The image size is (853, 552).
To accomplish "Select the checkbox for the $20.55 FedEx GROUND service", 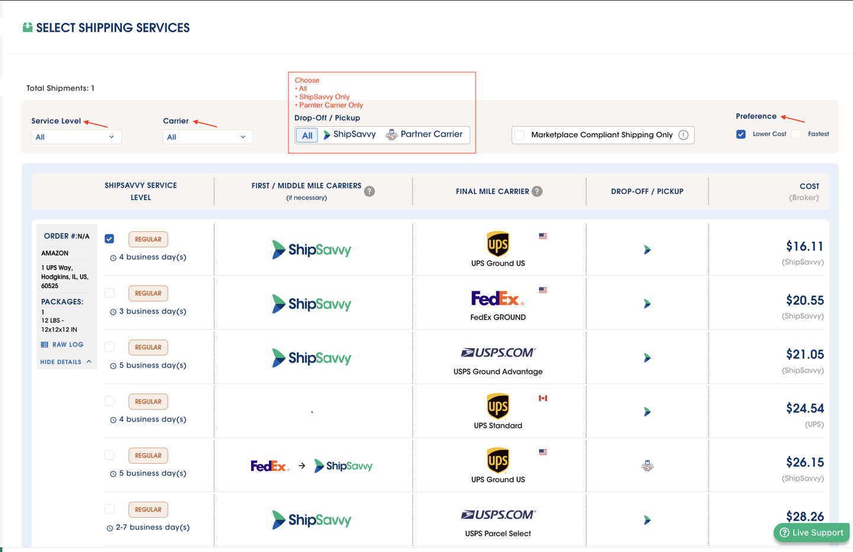I will (x=110, y=293).
